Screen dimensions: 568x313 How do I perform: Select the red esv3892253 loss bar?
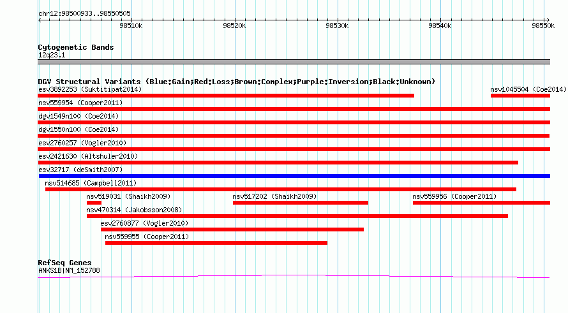(x=226, y=96)
